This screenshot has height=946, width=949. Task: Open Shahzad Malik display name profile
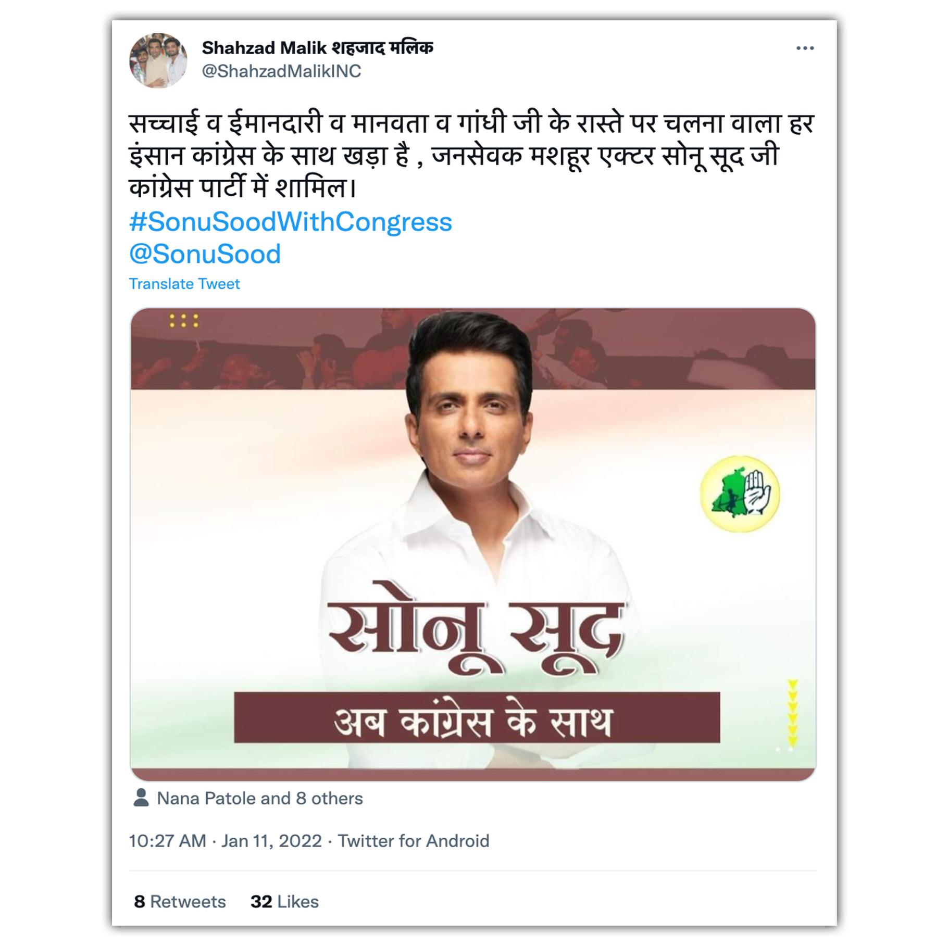[317, 48]
